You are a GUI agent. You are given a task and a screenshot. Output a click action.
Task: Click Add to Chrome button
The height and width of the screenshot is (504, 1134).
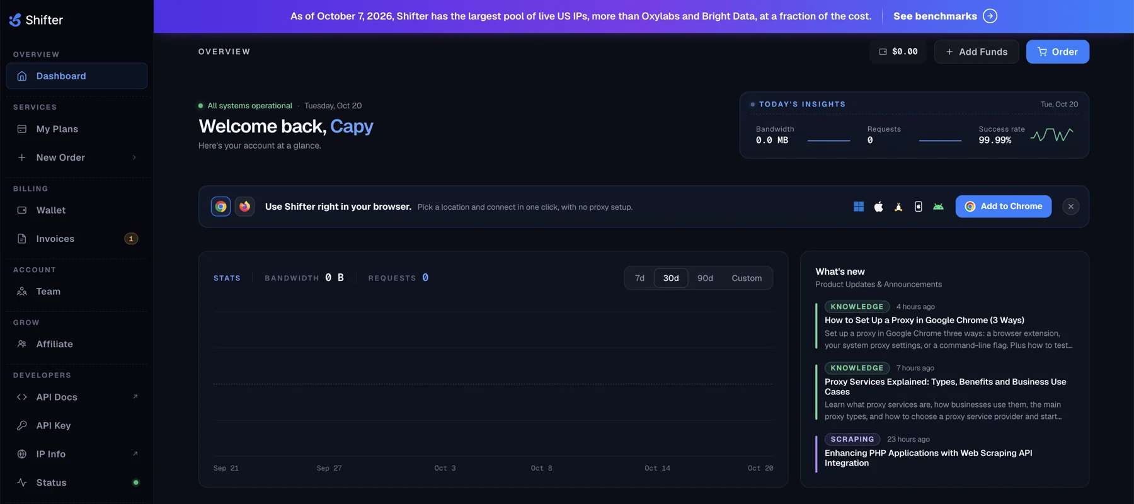pos(1003,207)
